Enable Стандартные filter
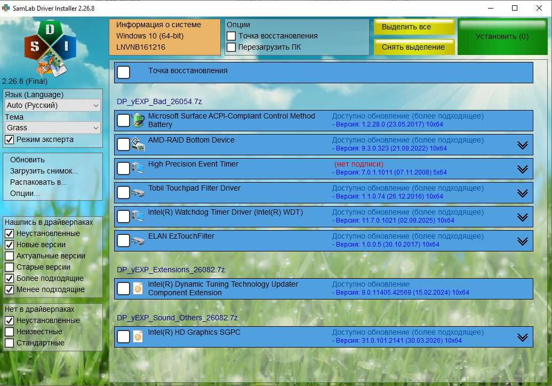Screen dimensions: 552x386 [x=10, y=343]
